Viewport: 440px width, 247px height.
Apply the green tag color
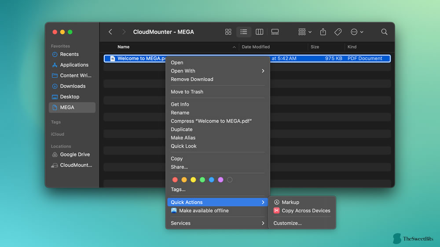point(202,180)
